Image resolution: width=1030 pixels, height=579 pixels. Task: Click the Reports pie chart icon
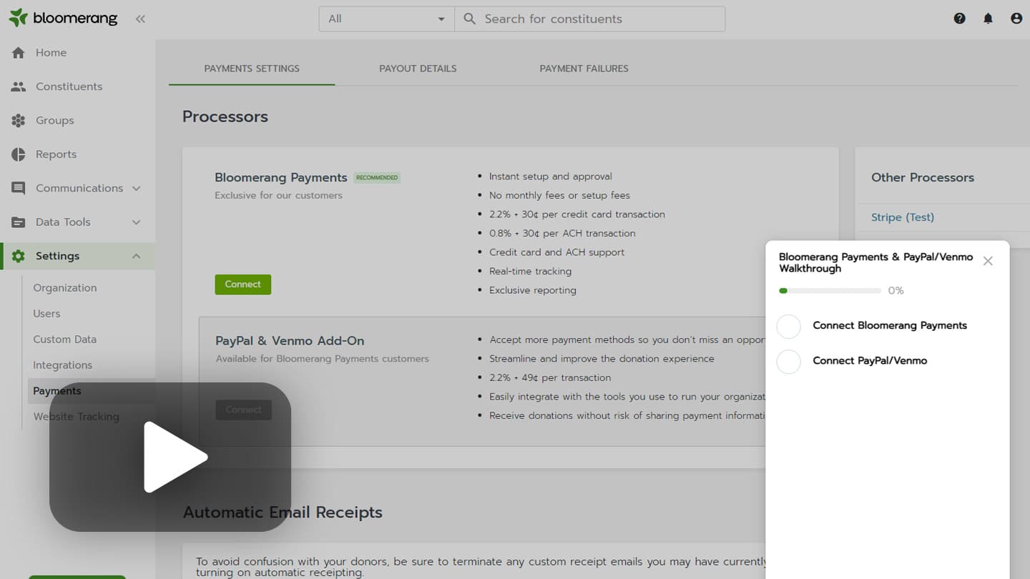[19, 154]
